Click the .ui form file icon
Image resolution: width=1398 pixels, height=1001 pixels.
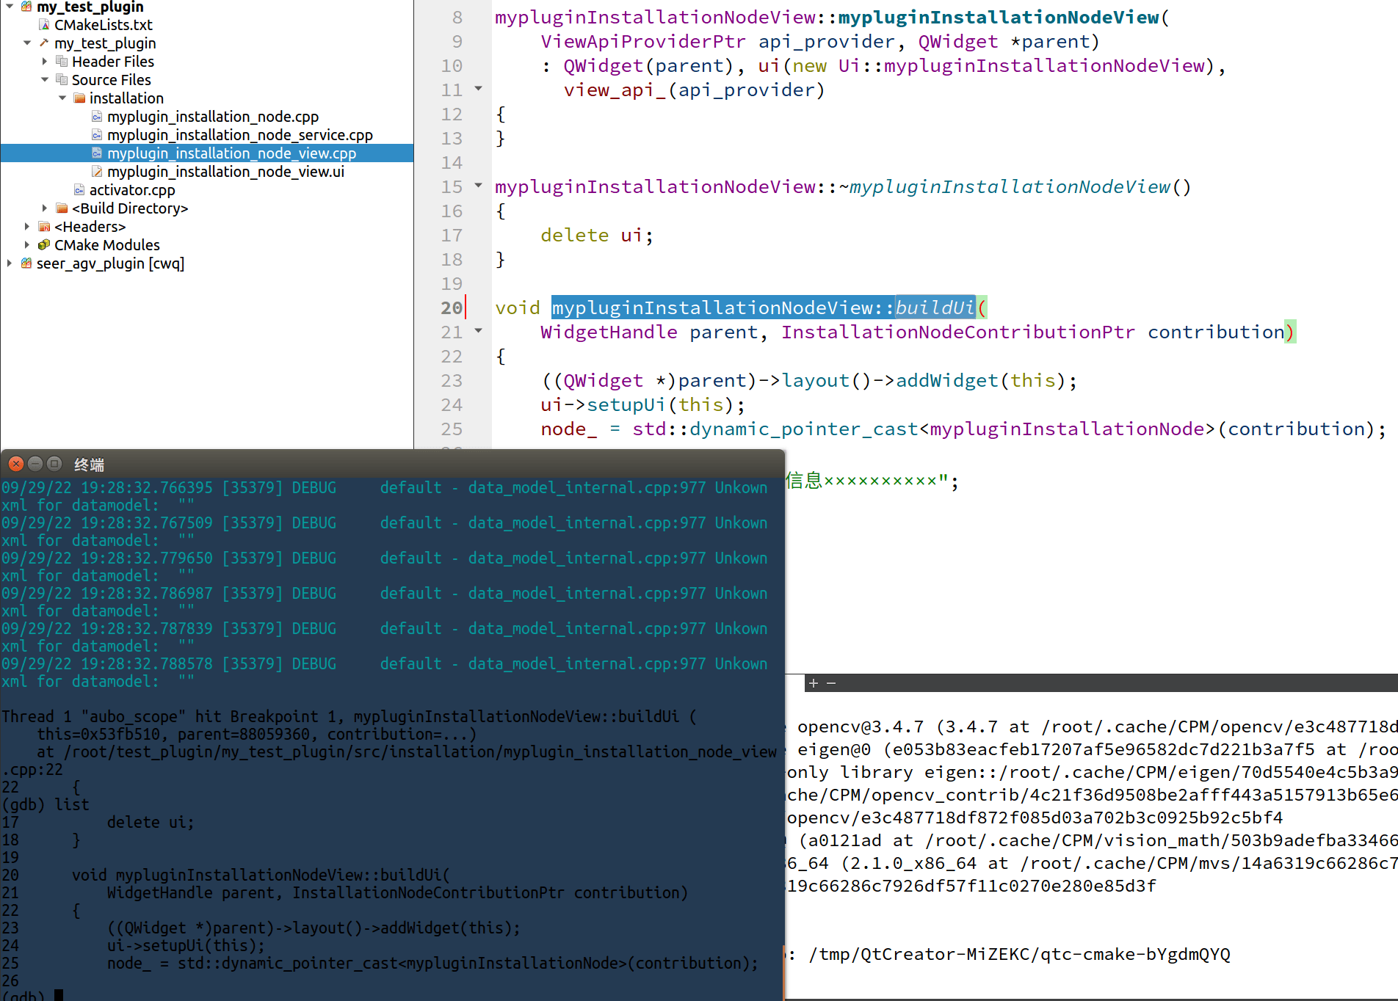tap(97, 172)
